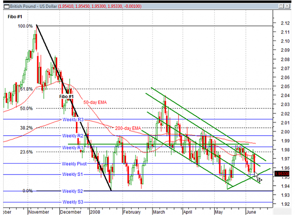
Task: Maximize the British Pound chart window
Action: pos(281,6)
